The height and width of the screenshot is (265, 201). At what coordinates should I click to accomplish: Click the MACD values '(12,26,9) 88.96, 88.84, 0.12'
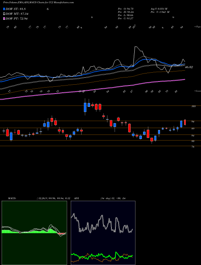53,198
